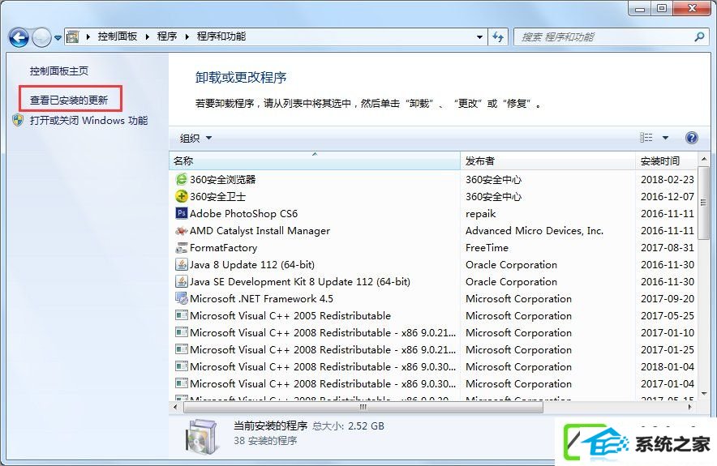Click 控制面板 in the breadcrumb path
The height and width of the screenshot is (466, 717).
tap(118, 36)
